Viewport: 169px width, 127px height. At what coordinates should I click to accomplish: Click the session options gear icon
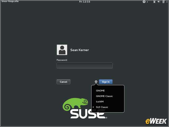(x=96, y=82)
